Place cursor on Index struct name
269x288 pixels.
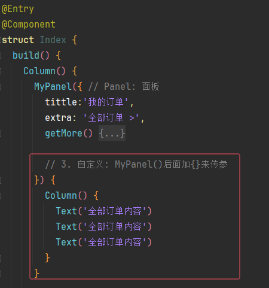click(53, 40)
